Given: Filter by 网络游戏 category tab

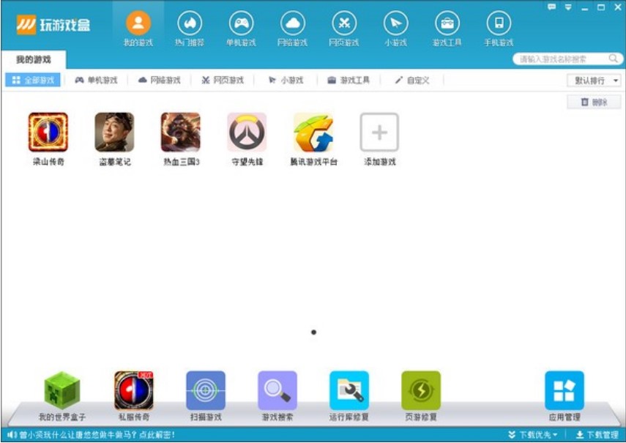Looking at the screenshot, I should pyautogui.click(x=160, y=81).
